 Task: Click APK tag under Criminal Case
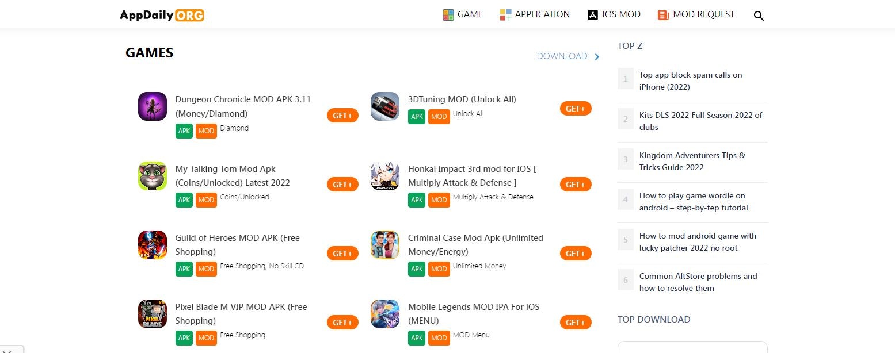tap(417, 269)
